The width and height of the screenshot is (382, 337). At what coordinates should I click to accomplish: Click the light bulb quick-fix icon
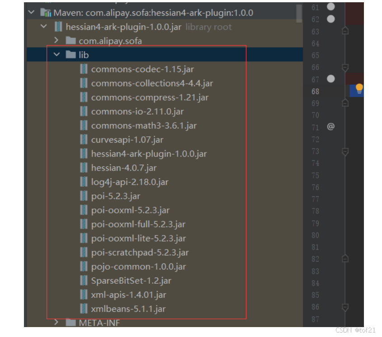click(359, 89)
